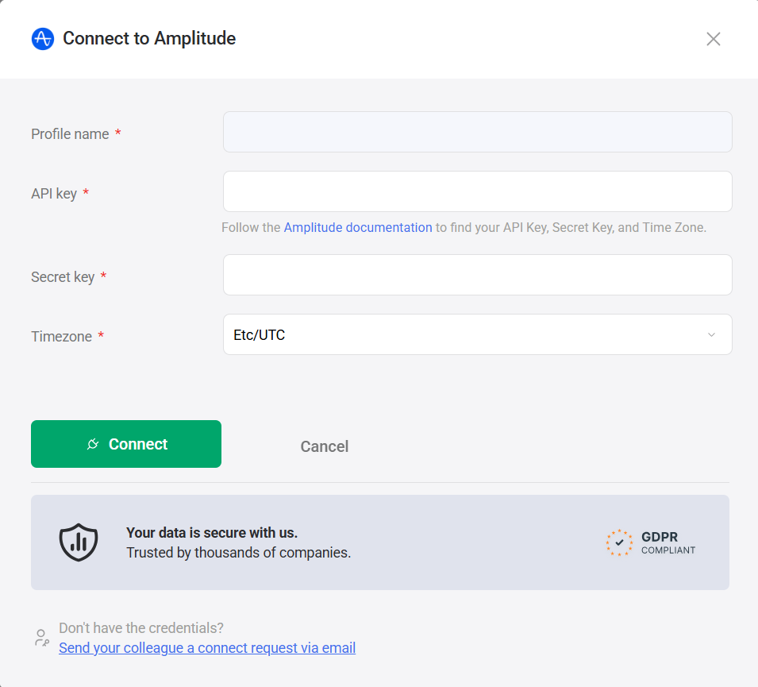Open the Amplitude documentation link
Viewport: 758px width, 687px height.
tap(358, 227)
